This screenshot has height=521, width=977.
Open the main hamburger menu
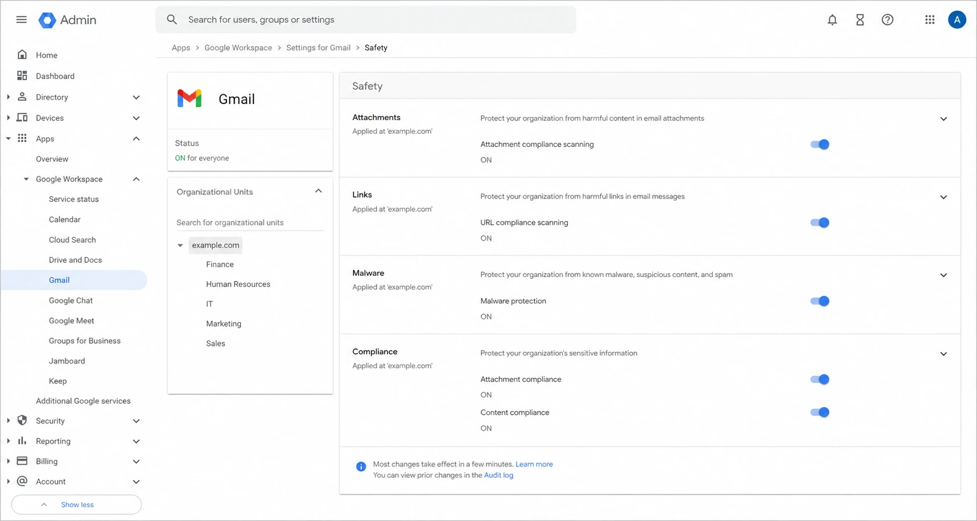(21, 19)
